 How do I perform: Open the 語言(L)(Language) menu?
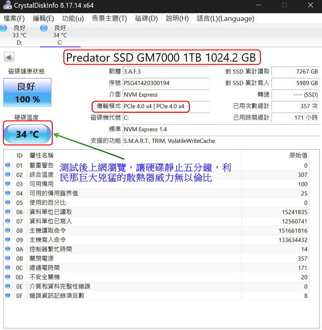tap(225, 18)
